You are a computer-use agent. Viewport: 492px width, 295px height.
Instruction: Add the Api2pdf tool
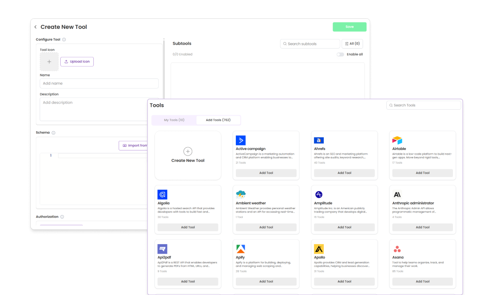pyautogui.click(x=188, y=282)
